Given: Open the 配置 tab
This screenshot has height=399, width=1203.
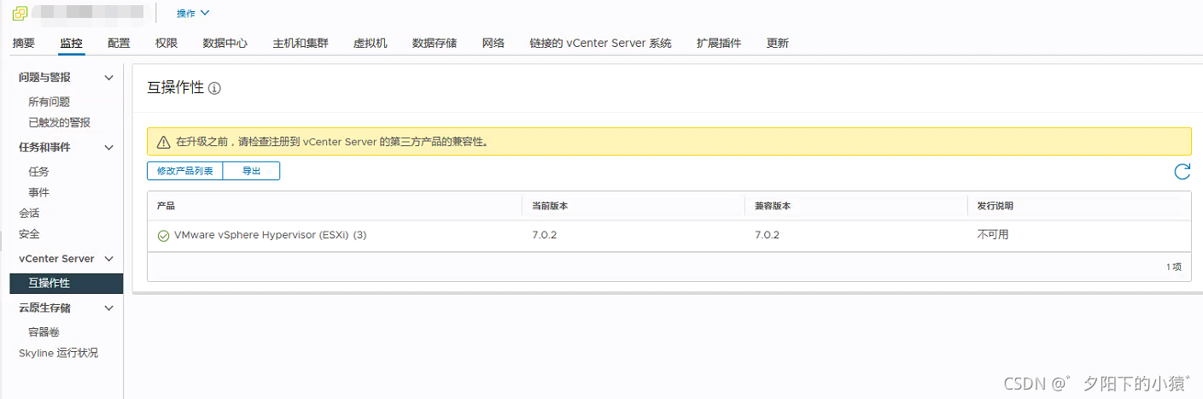Looking at the screenshot, I should click(119, 43).
